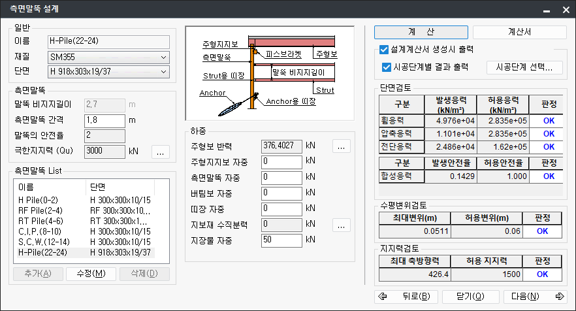Click the 지장물 자중 input field
This screenshot has width=576, height=311.
pos(281,240)
